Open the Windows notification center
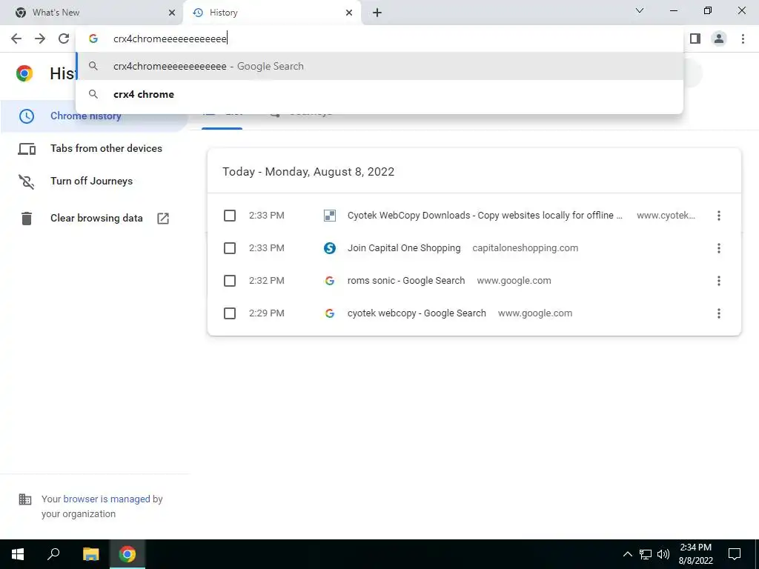The width and height of the screenshot is (759, 569). pos(735,554)
